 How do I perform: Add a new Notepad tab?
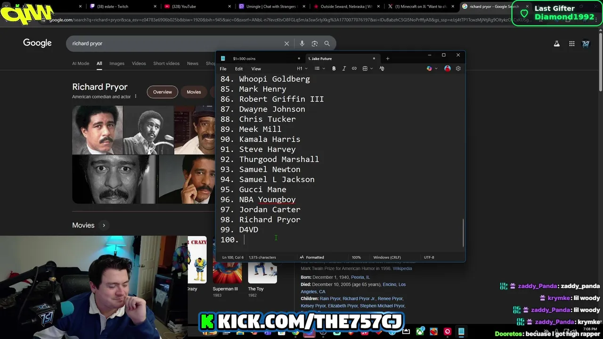pyautogui.click(x=388, y=58)
